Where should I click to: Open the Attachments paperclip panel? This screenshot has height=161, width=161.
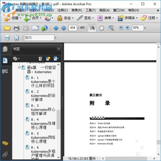pyautogui.click(x=5, y=155)
